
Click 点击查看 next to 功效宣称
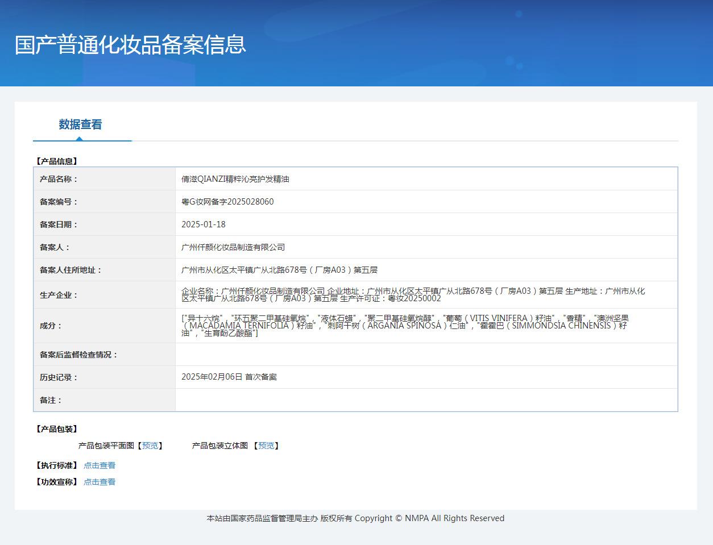100,482
